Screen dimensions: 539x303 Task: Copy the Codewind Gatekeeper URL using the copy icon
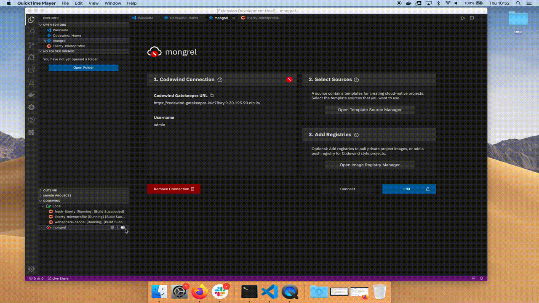pyautogui.click(x=212, y=95)
